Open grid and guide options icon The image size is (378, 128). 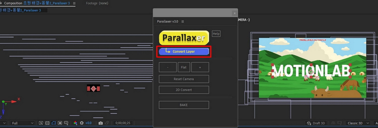click(66, 123)
